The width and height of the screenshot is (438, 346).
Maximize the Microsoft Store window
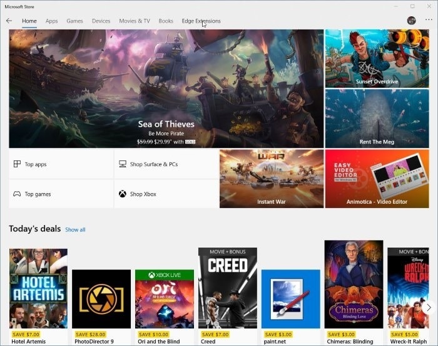[x=412, y=6]
